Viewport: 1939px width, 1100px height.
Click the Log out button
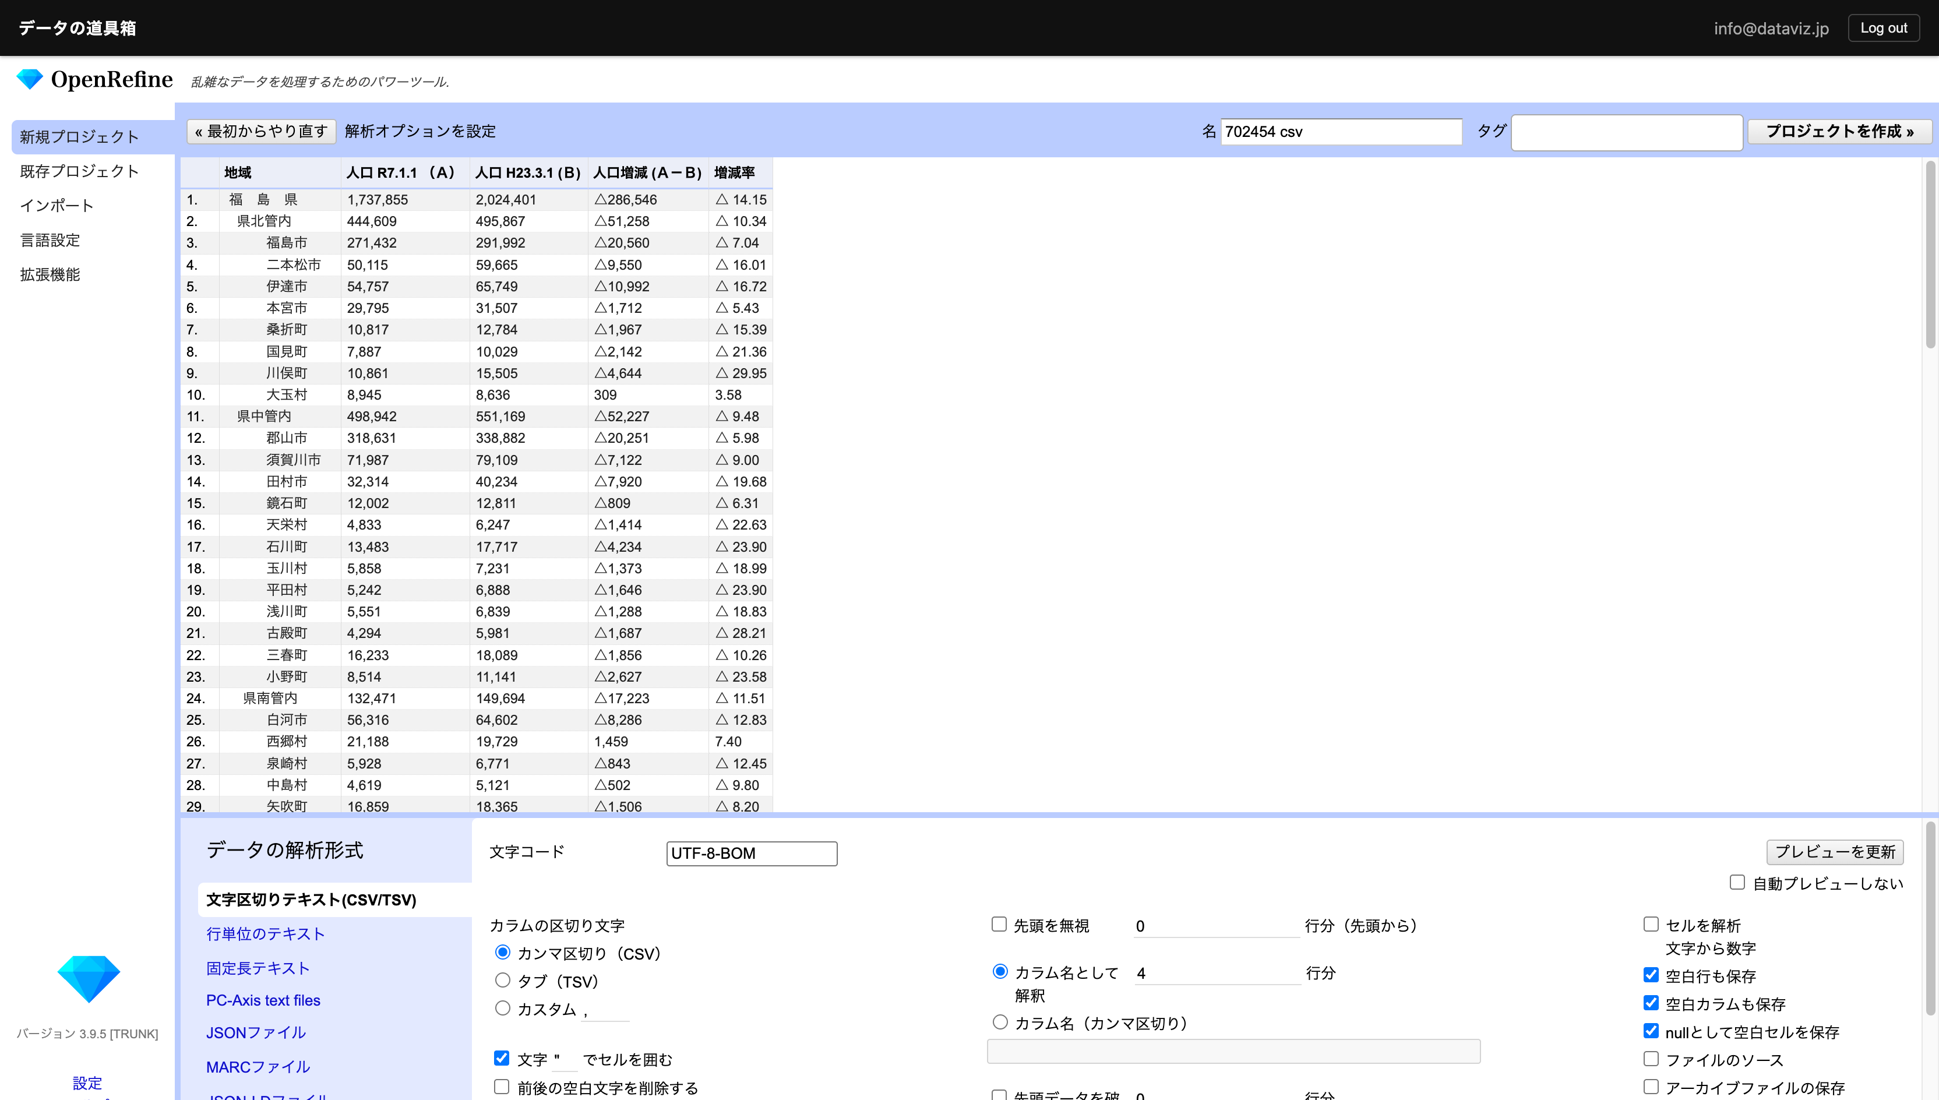tap(1883, 28)
